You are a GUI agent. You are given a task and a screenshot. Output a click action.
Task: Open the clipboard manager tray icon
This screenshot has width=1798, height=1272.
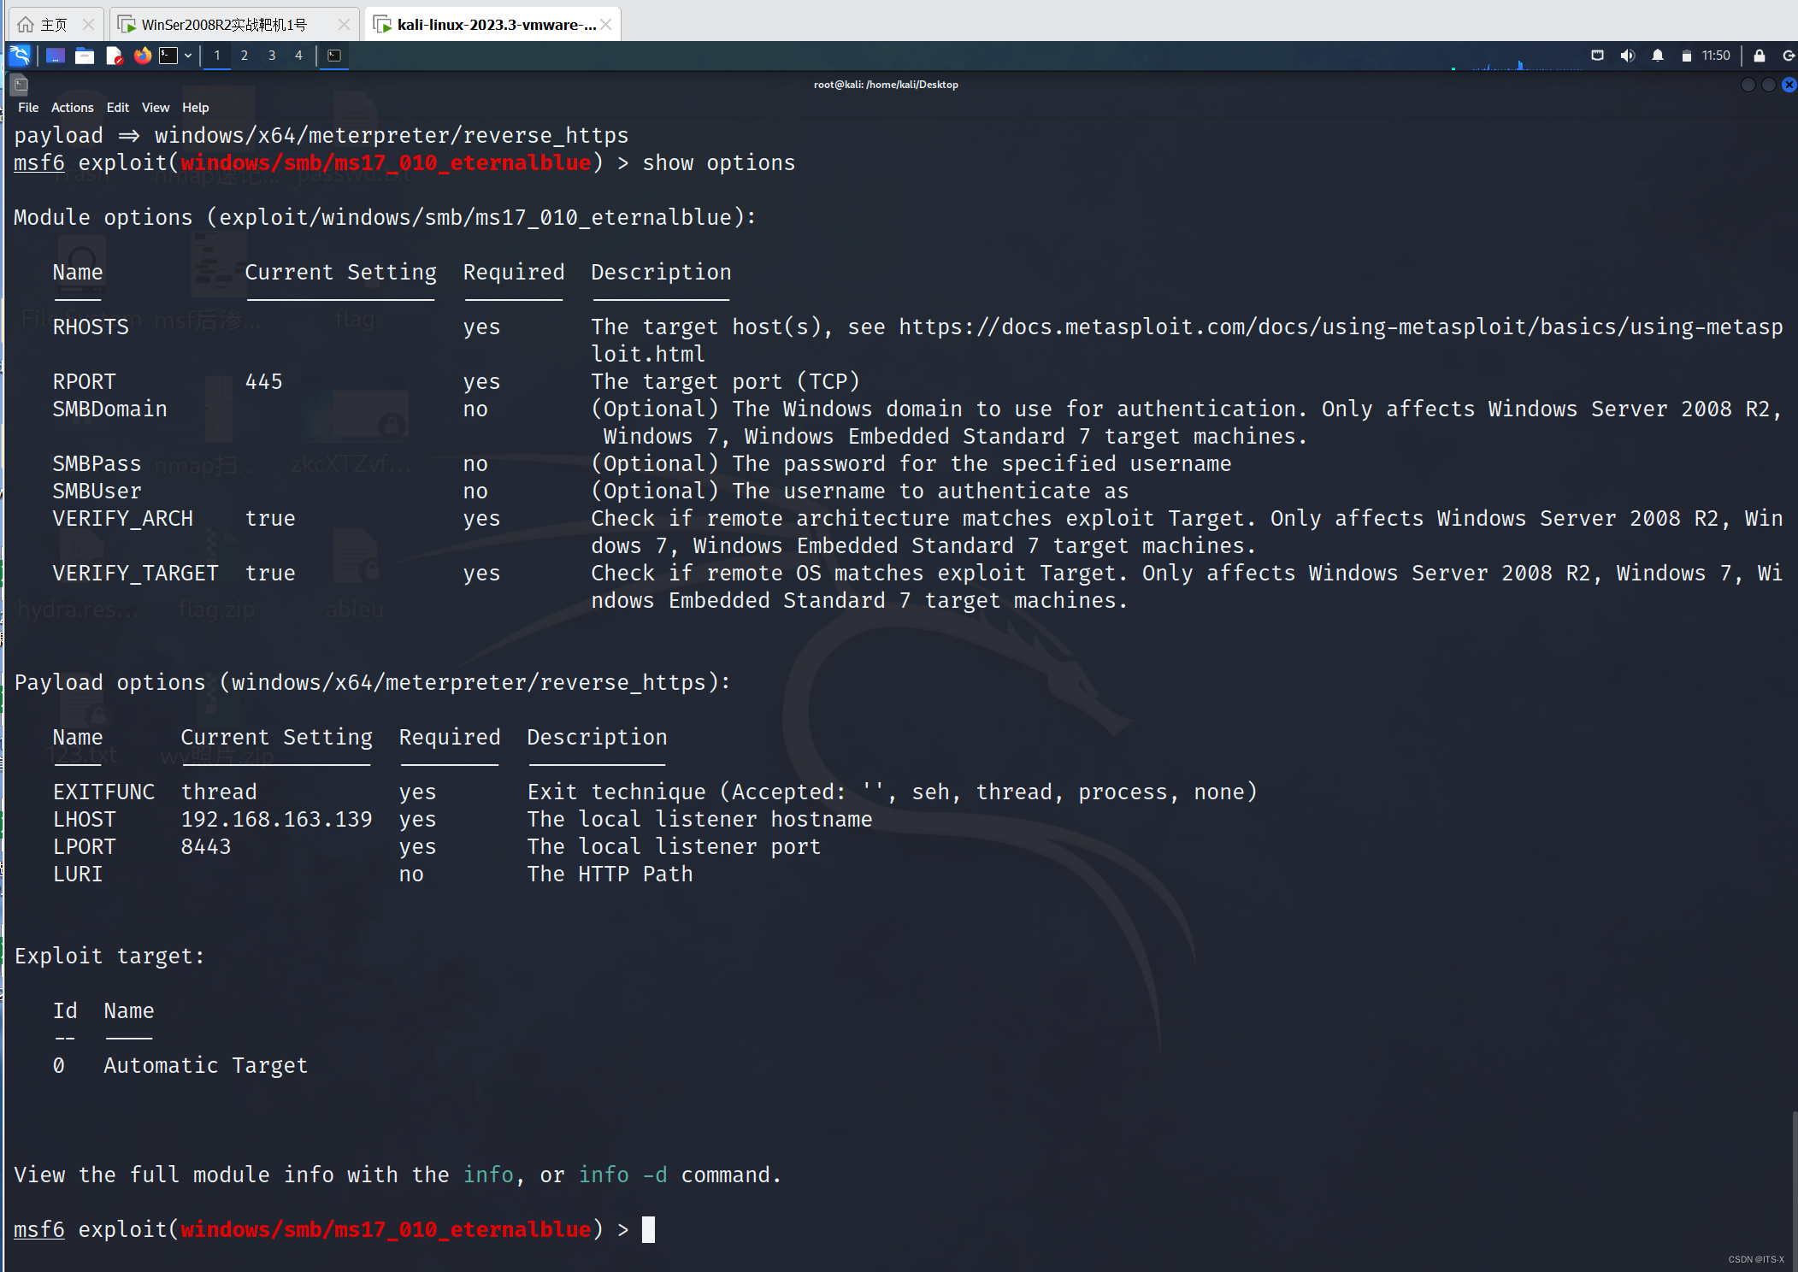(x=1687, y=56)
